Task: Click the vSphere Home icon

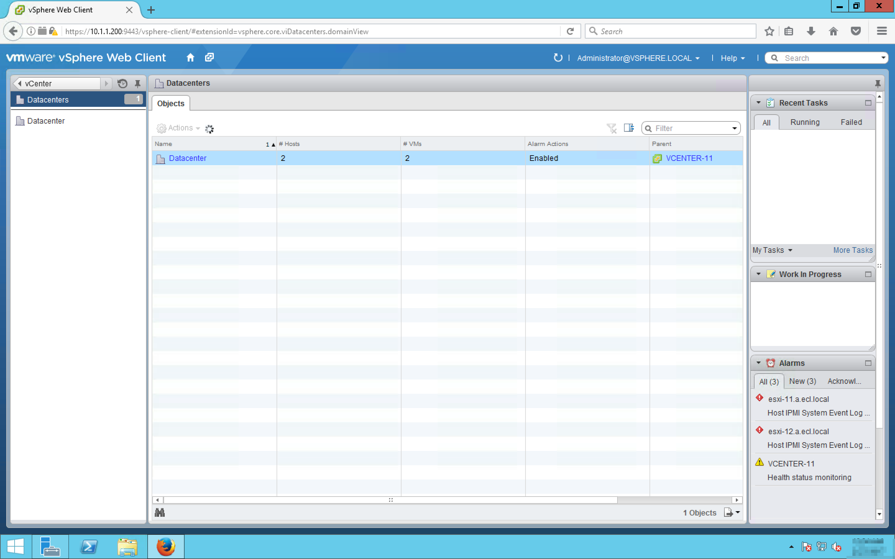Action: pos(190,58)
